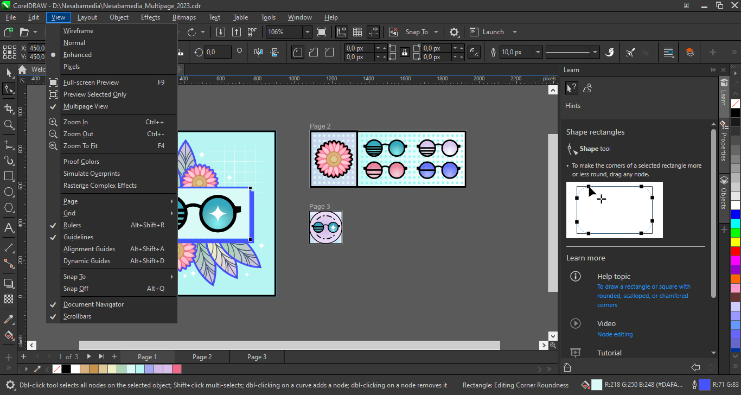Image resolution: width=741 pixels, height=395 pixels.
Task: Click the Page 3 thumbnail on canvas
Action: point(325,227)
